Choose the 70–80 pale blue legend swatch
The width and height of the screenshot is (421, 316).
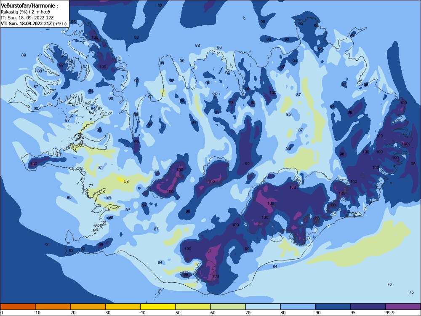pyautogui.click(x=263, y=307)
